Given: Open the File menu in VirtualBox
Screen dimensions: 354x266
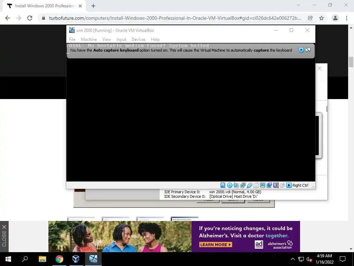Looking at the screenshot, I should [x=72, y=39].
